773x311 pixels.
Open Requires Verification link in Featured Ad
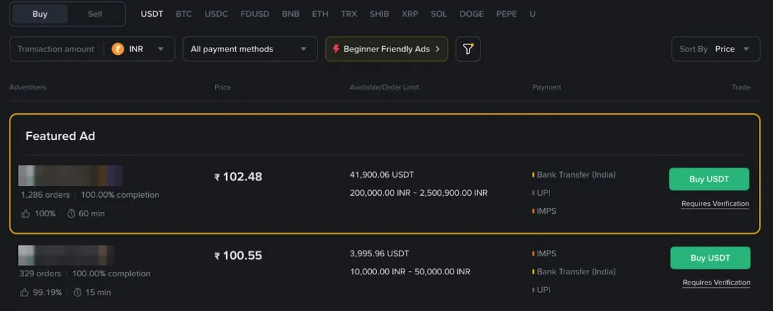click(x=715, y=203)
